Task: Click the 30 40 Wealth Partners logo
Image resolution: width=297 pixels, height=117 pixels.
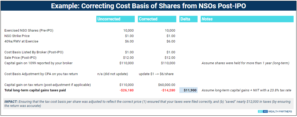Action: 275,112
